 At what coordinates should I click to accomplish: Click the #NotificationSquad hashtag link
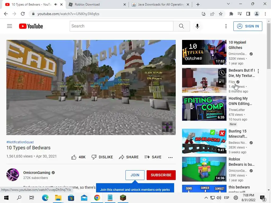pos(20,142)
